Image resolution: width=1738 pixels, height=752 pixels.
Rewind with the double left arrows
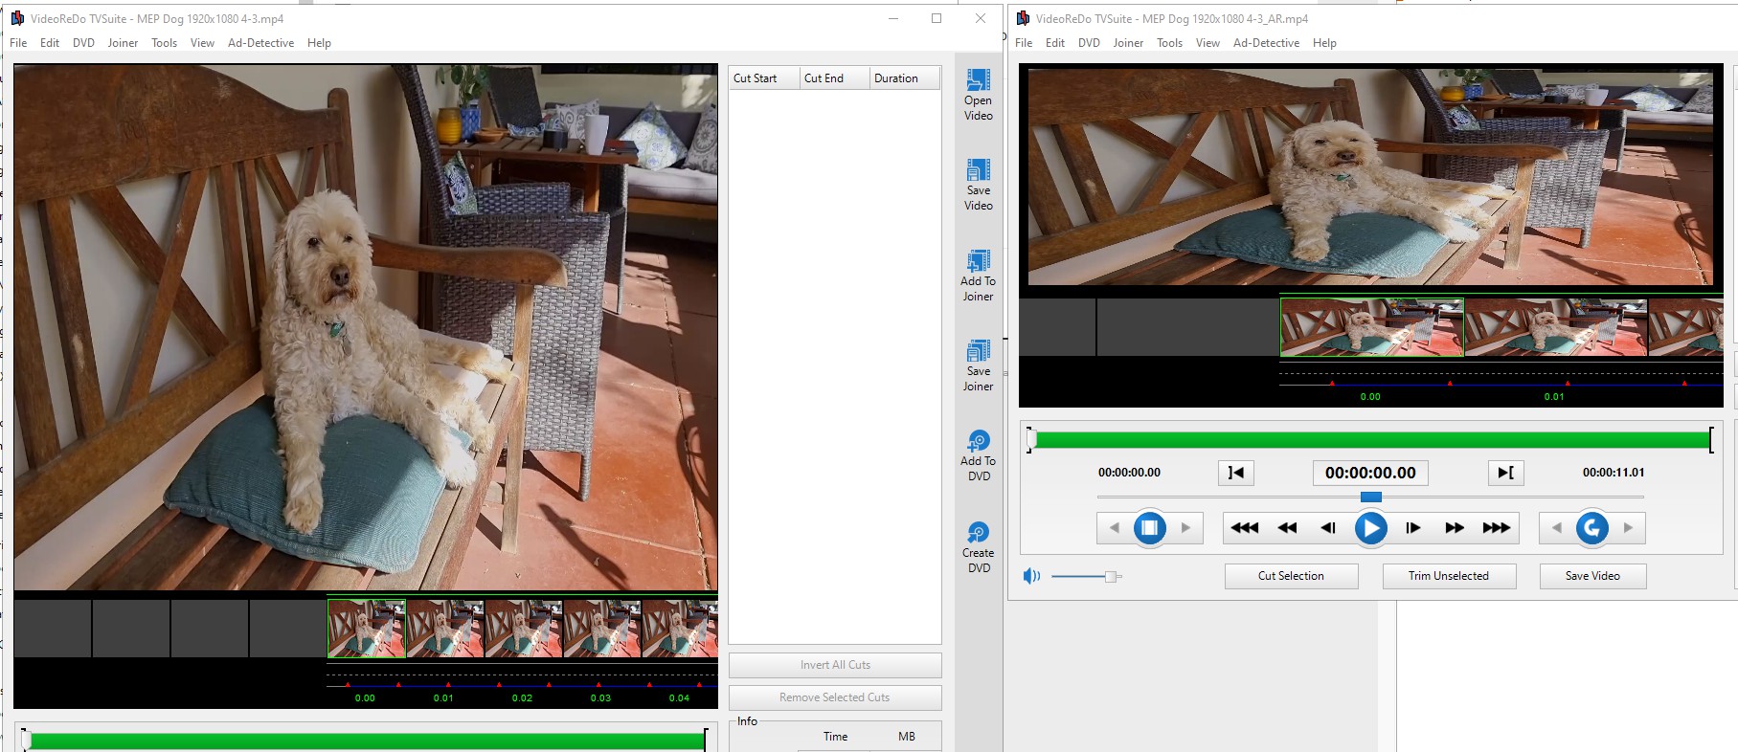click(1287, 528)
